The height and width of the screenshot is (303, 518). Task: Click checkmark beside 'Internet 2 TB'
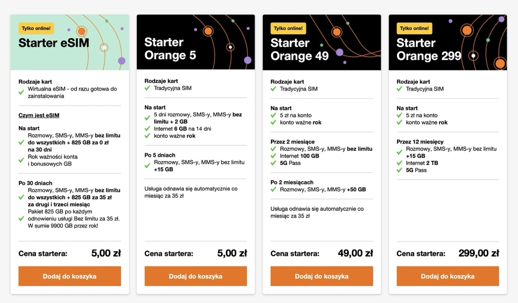coord(399,163)
